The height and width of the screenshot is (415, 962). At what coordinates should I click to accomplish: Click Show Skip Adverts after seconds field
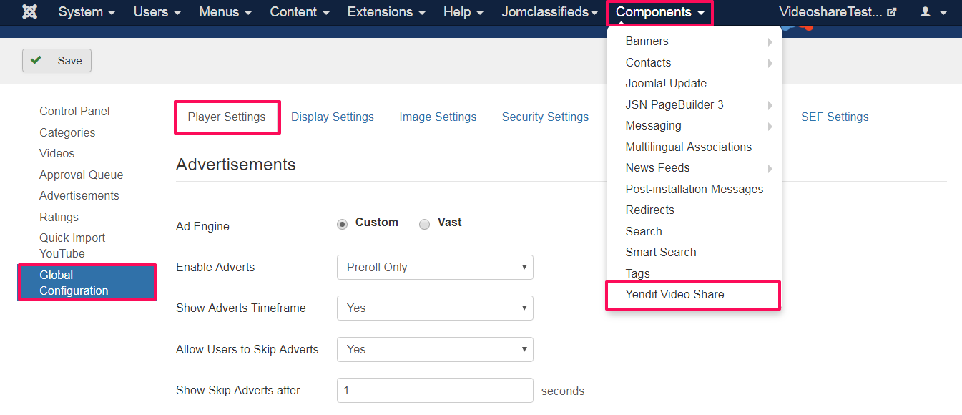(x=435, y=391)
